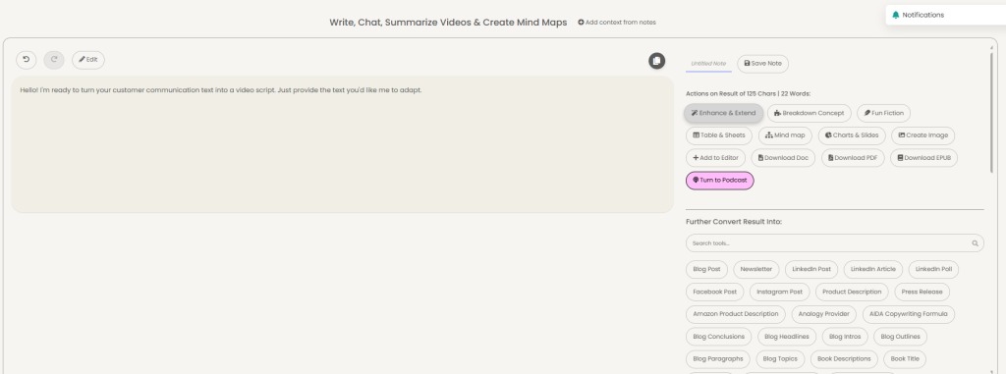Convert result into Newsletter
The image size is (1006, 374).
[x=755, y=269]
